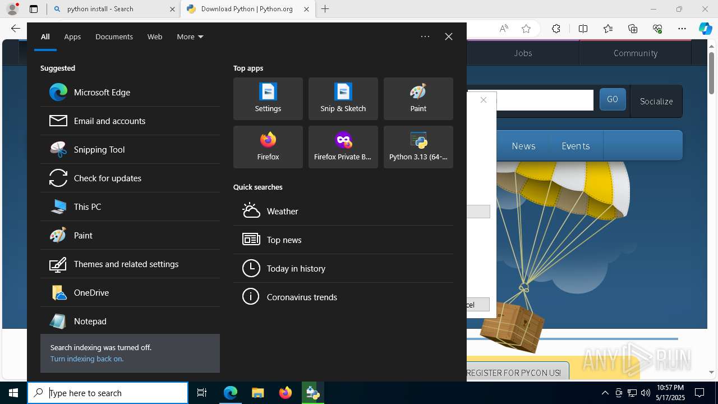Open volume control in tray
Image resolution: width=718 pixels, height=404 pixels.
click(645, 393)
